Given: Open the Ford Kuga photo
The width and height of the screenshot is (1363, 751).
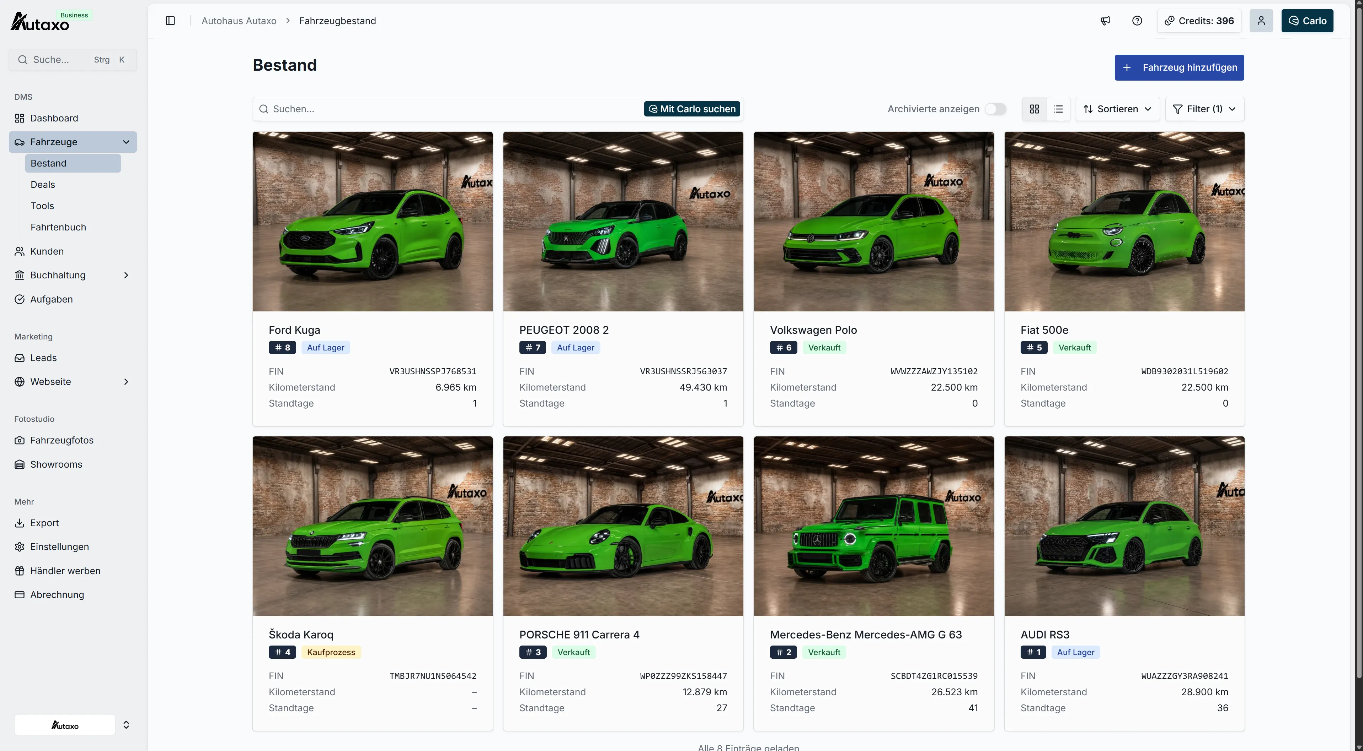Looking at the screenshot, I should (x=373, y=222).
